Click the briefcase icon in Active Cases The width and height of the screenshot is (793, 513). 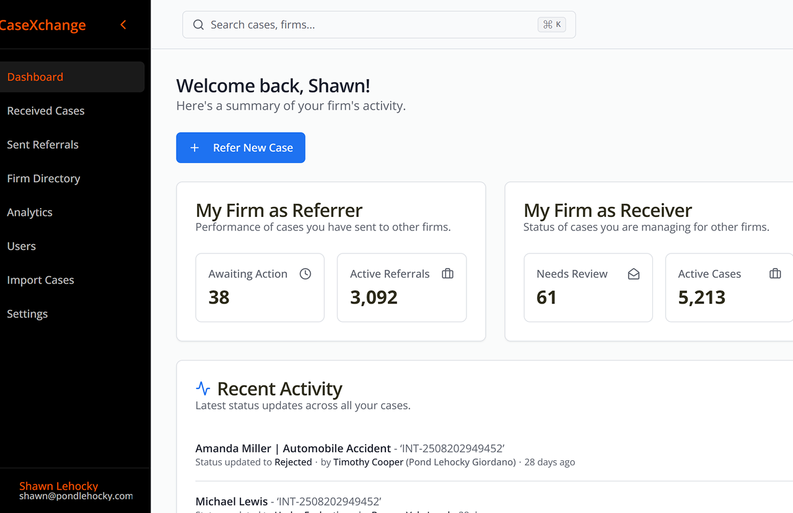coord(774,274)
